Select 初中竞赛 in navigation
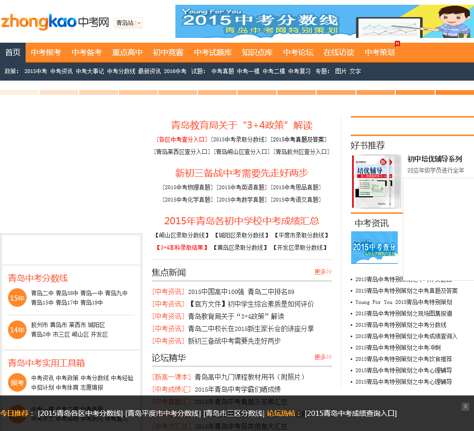This screenshot has height=431, width=474. click(x=168, y=52)
